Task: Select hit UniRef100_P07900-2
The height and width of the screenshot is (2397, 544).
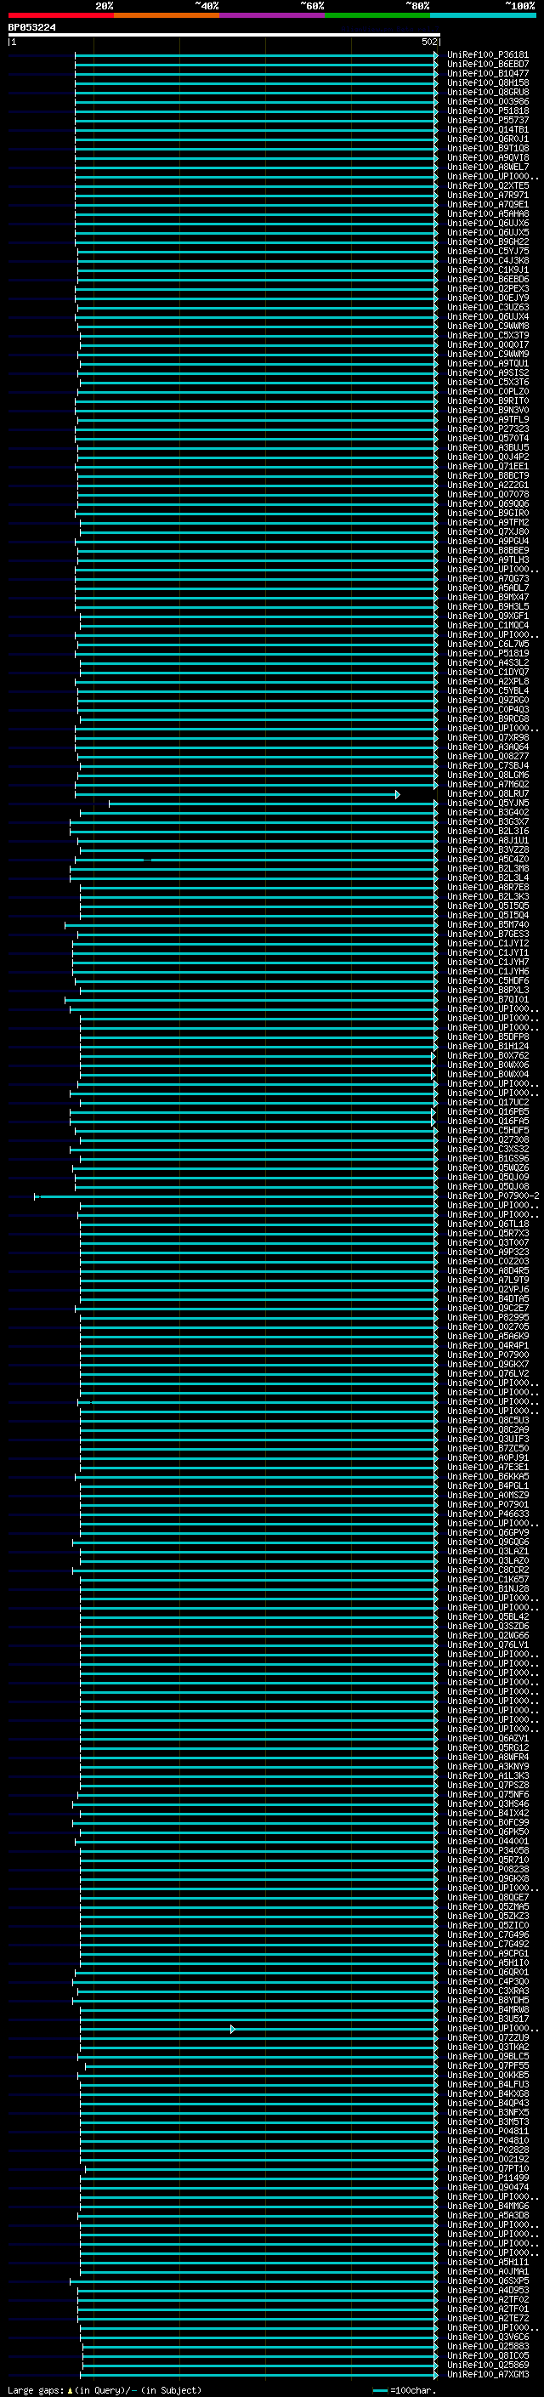Action: point(493,1196)
